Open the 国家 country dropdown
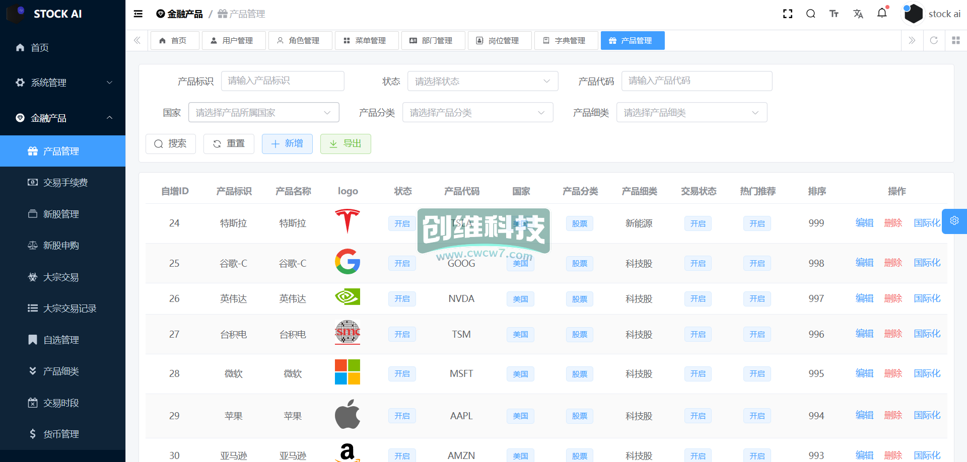The width and height of the screenshot is (967, 462). point(263,113)
